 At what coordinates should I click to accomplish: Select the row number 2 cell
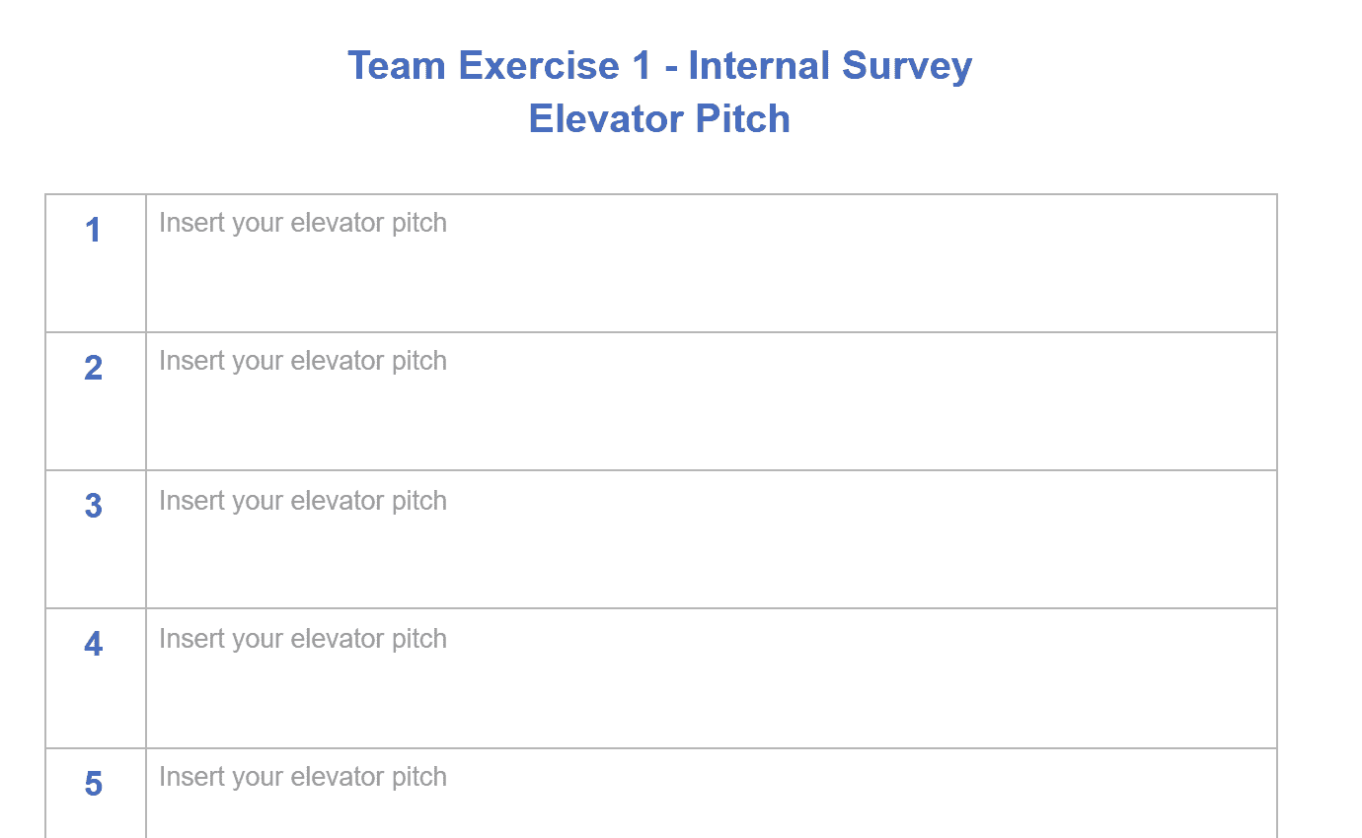[96, 401]
